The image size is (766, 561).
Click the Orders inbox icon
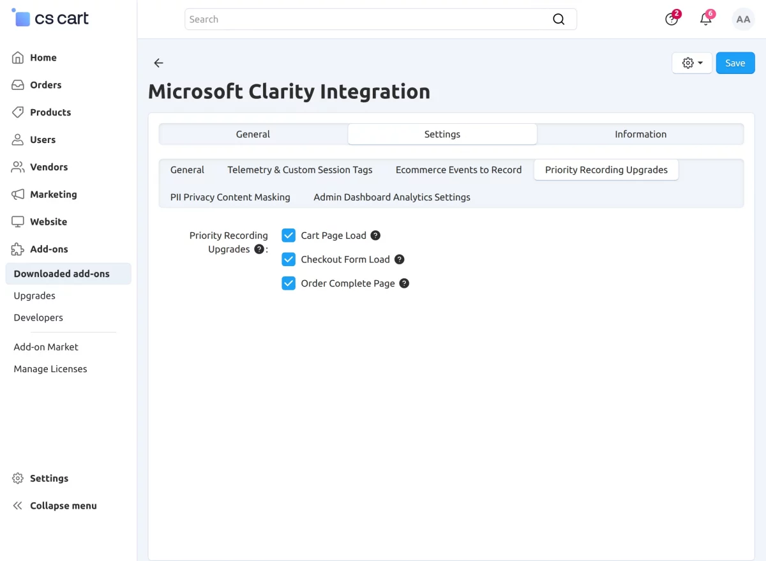(x=18, y=85)
